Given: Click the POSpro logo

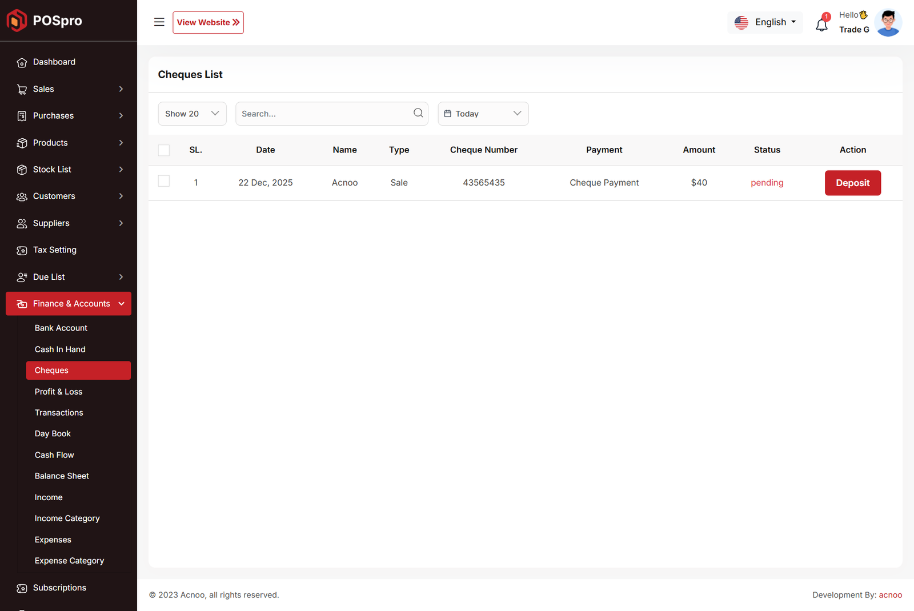Looking at the screenshot, I should [x=45, y=21].
